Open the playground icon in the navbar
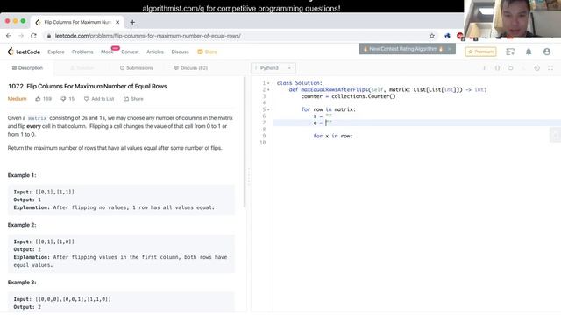 point(510,52)
